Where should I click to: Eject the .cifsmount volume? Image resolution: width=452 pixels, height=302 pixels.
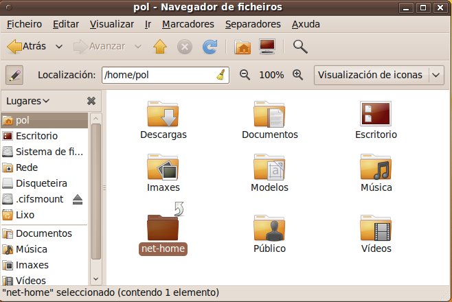78,199
